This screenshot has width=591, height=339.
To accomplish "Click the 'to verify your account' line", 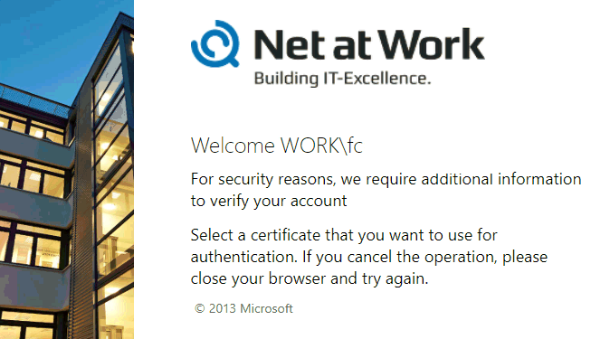I will 269,201.
